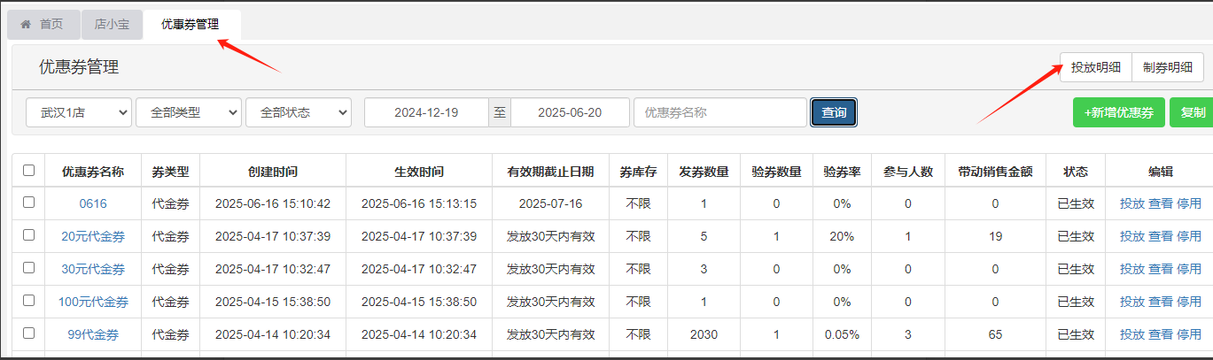Click 投放 in the 30元代金券 row
This screenshot has height=360, width=1213.
pos(1131,269)
